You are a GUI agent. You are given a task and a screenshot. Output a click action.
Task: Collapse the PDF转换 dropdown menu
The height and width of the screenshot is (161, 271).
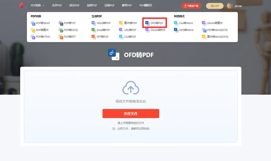[38, 5]
